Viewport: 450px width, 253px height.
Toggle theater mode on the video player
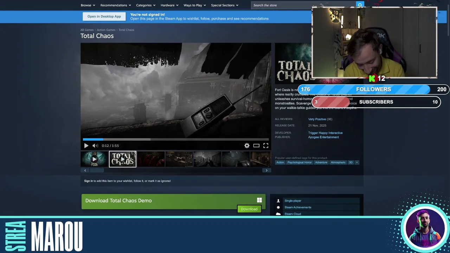256,145
